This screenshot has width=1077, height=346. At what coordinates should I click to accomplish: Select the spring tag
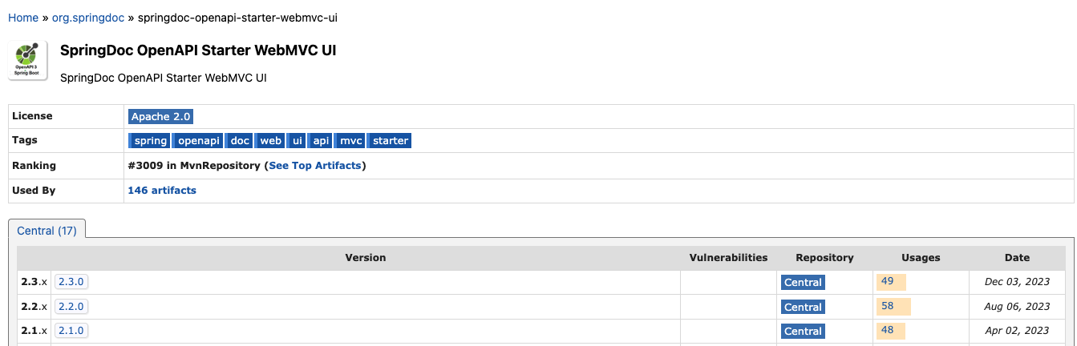tap(150, 141)
